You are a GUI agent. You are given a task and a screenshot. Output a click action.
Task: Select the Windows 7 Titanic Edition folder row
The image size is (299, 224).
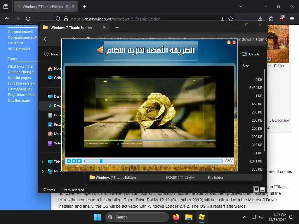(175, 178)
